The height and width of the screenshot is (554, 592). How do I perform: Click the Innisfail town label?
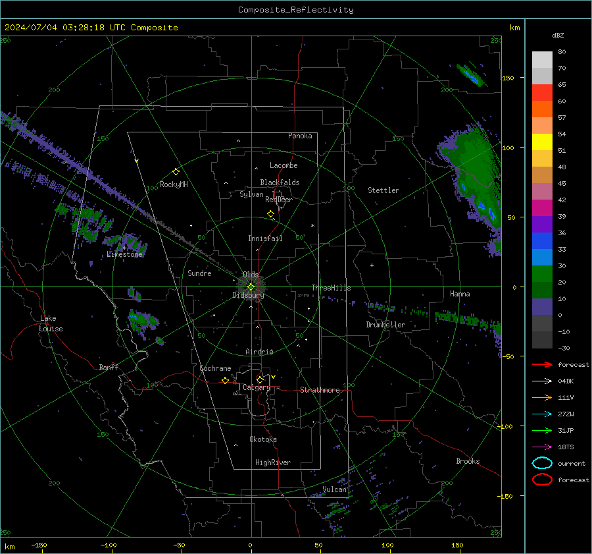pos(265,238)
